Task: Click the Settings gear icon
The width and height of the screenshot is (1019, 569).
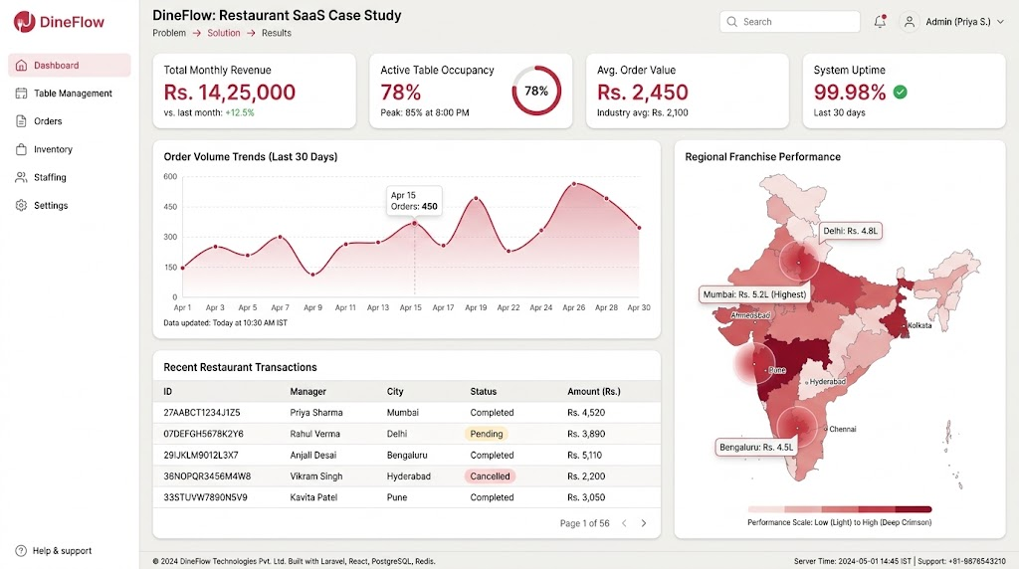Action: click(x=22, y=205)
